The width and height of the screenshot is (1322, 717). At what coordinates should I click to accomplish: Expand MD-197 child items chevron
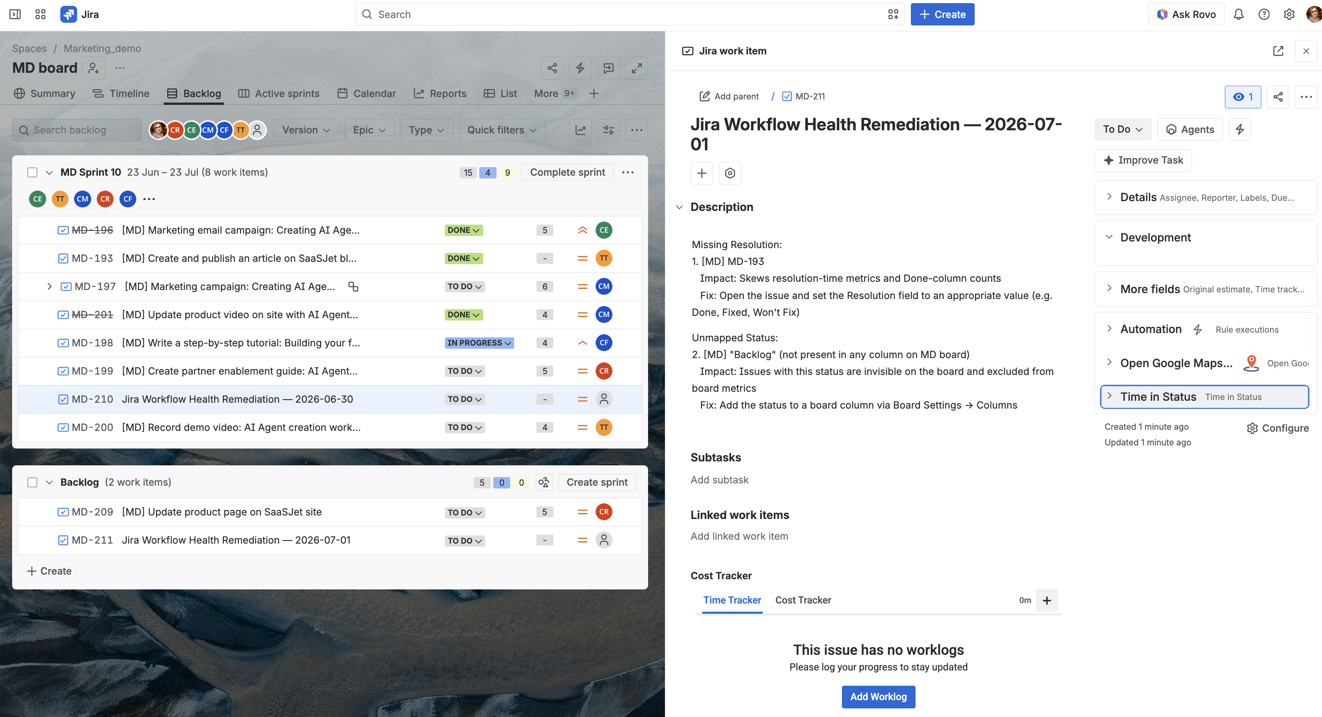[49, 287]
